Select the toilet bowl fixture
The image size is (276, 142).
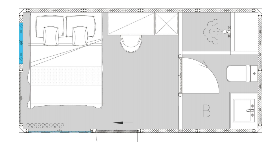tap(238, 73)
